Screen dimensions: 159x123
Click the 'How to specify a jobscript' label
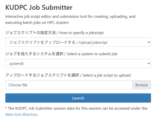pos(81,33)
